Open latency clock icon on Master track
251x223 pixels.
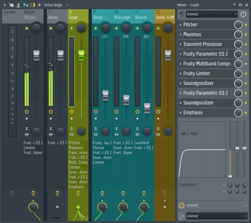[x=27, y=112]
